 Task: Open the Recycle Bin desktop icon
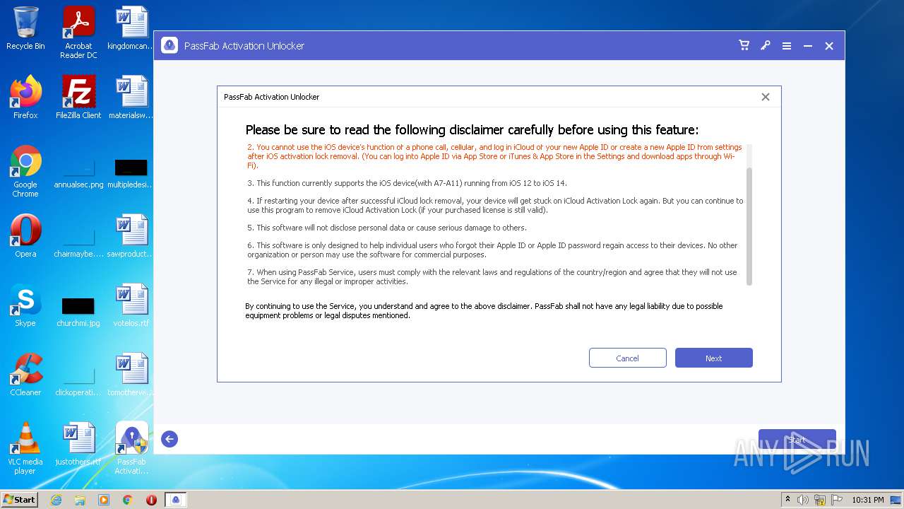tap(25, 28)
